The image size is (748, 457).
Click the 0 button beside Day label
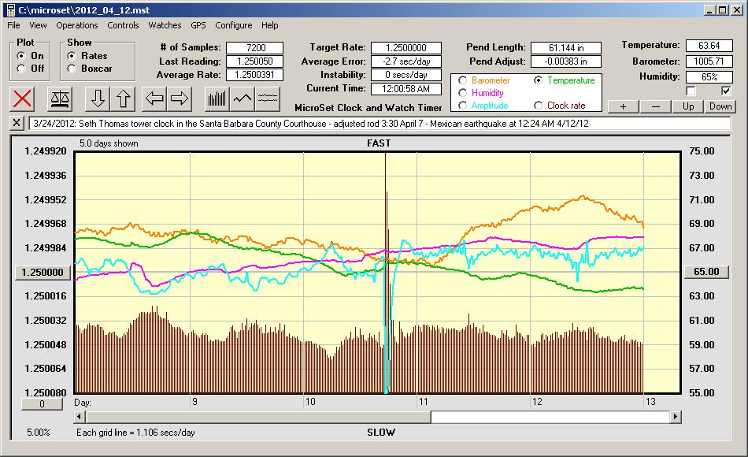pos(42,404)
